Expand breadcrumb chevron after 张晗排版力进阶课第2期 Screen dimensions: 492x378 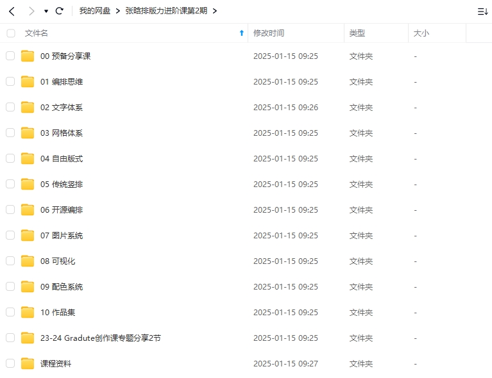pos(214,11)
